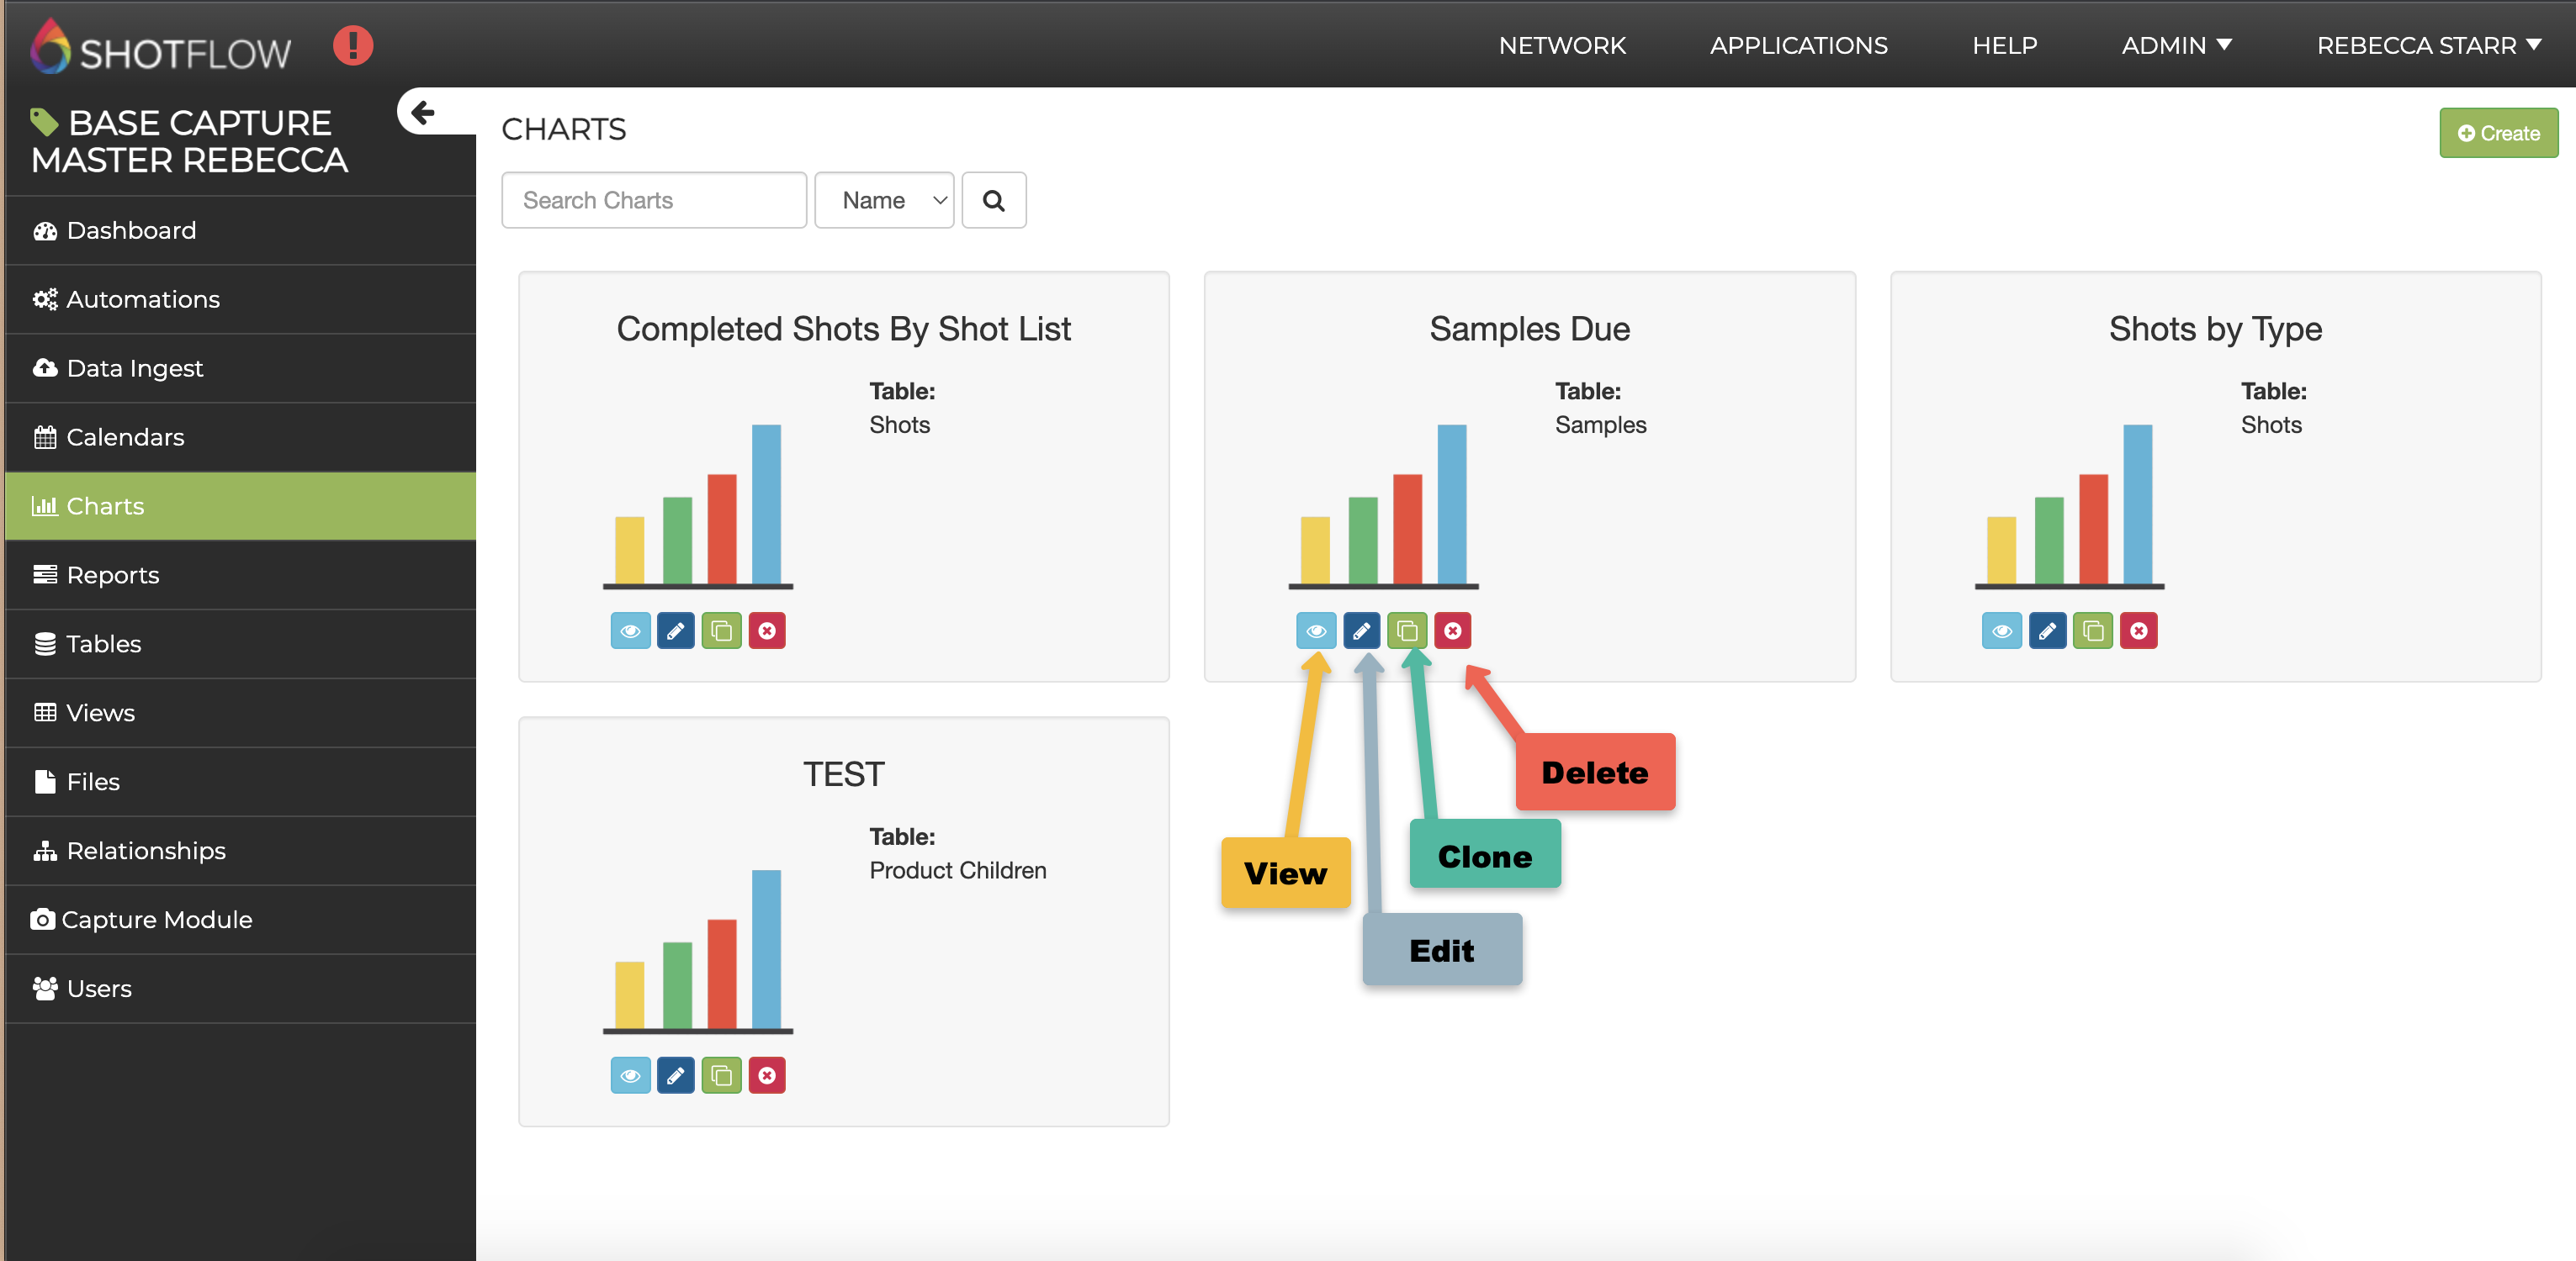The width and height of the screenshot is (2576, 1261).
Task: Clone the TEST chart
Action: pyautogui.click(x=721, y=1076)
